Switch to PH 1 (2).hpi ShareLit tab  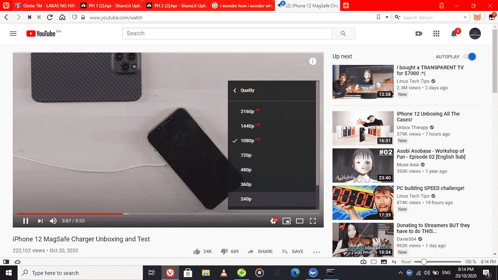click(x=111, y=5)
